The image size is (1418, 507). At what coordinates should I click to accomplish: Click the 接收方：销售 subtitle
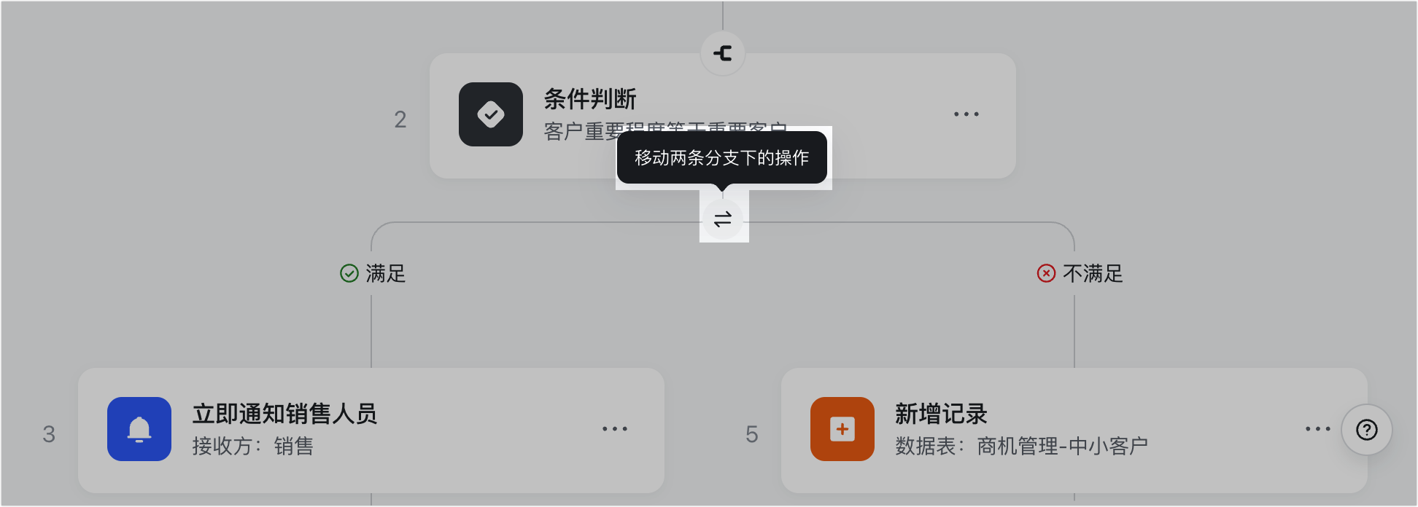[x=253, y=446]
